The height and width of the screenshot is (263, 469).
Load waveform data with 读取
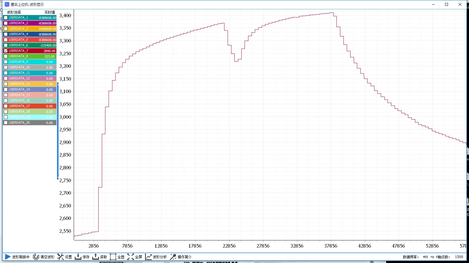(x=100, y=257)
